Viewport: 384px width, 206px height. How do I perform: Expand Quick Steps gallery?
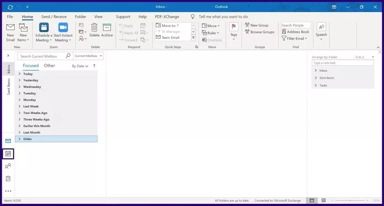click(193, 37)
